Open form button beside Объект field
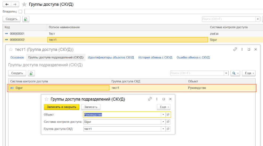263x146 pixels. (168, 115)
